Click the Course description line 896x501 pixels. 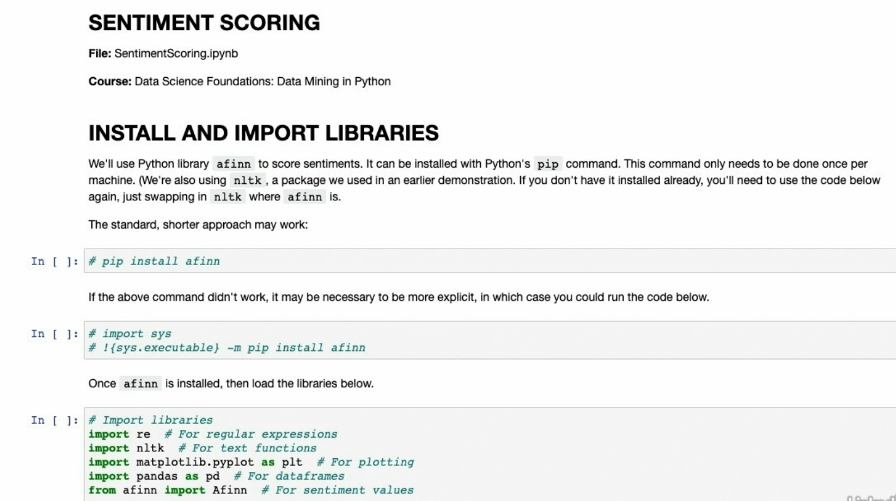click(239, 81)
